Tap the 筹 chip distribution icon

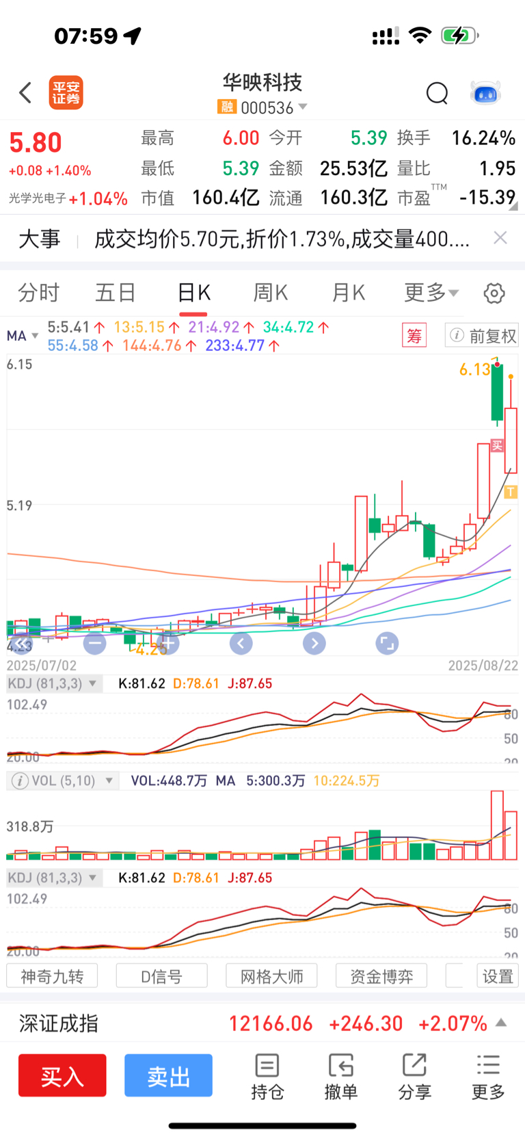[414, 335]
